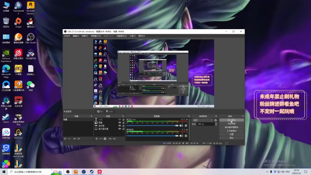The height and width of the screenshot is (175, 311).
Task: Toggle the lock on 显示器采集 source
Action: [123, 129]
